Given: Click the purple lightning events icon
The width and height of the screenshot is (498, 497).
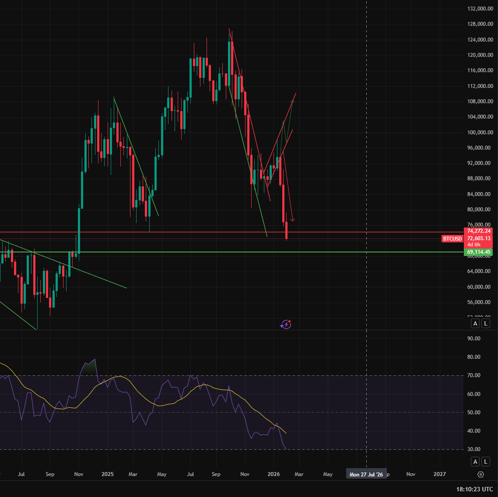Looking at the screenshot, I should (285, 324).
